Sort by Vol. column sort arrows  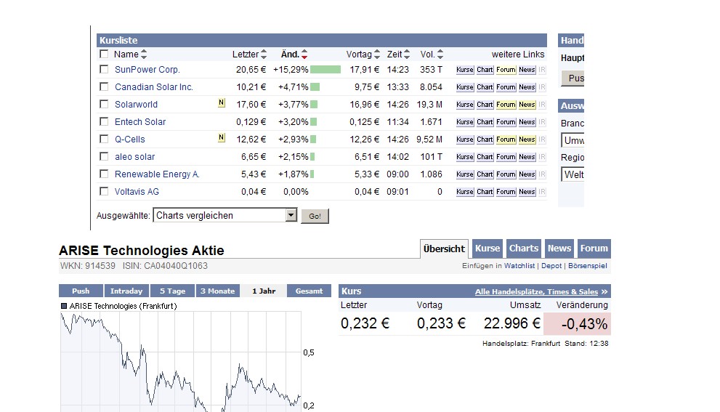point(440,54)
